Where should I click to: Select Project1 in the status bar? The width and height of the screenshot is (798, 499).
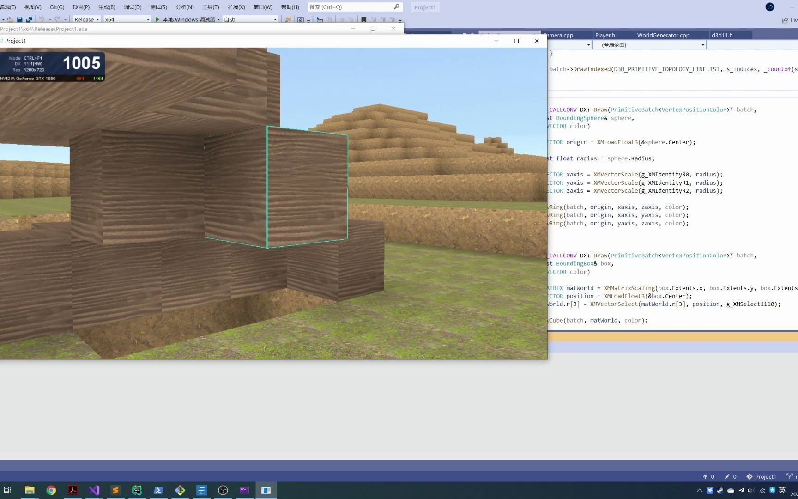pos(765,476)
